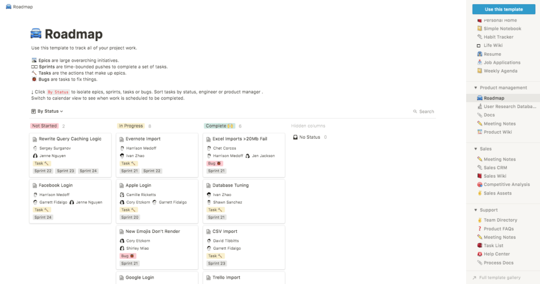Click David Tibbitts on CSV Import card
This screenshot has height=284, width=540.
click(226, 241)
